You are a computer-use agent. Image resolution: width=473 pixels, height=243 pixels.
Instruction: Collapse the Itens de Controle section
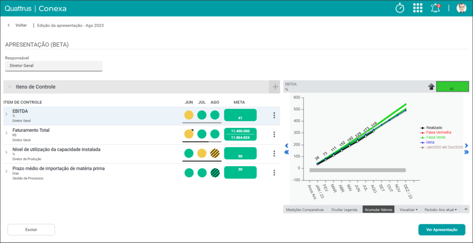coord(10,87)
